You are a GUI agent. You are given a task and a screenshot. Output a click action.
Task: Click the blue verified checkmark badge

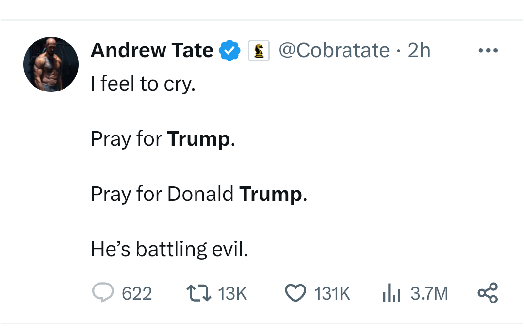coord(230,50)
